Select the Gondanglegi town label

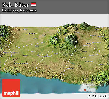tap(89, 61)
